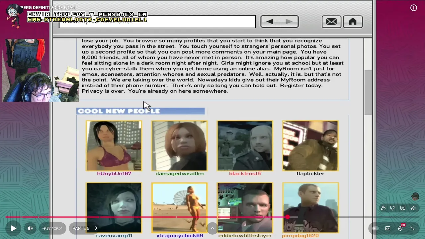This screenshot has height=239, width=425.
Task: Open the in-game browser mail envelope icon
Action: (331, 22)
